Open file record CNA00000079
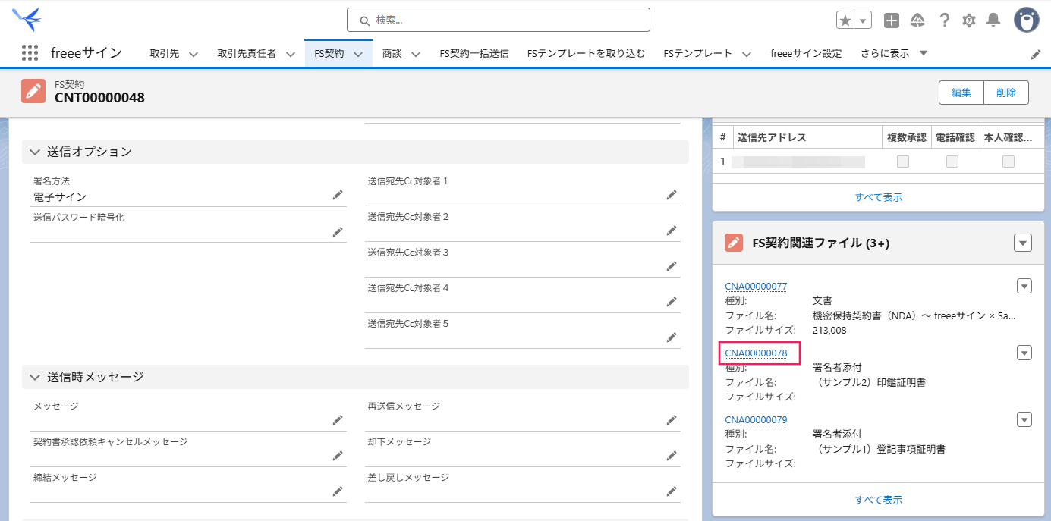The height and width of the screenshot is (521, 1051). pos(756,419)
